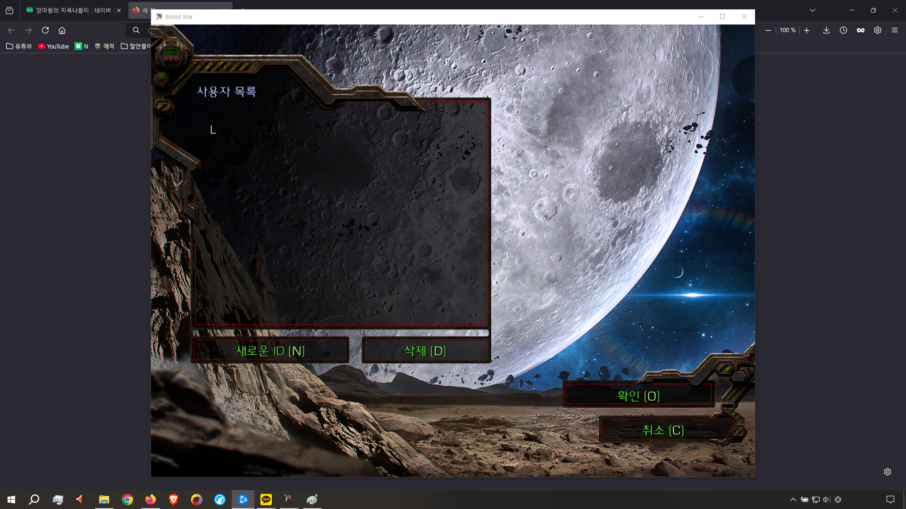The width and height of the screenshot is (906, 509).
Task: Switch to the StarCraft taskbar icon
Action: tap(289, 500)
